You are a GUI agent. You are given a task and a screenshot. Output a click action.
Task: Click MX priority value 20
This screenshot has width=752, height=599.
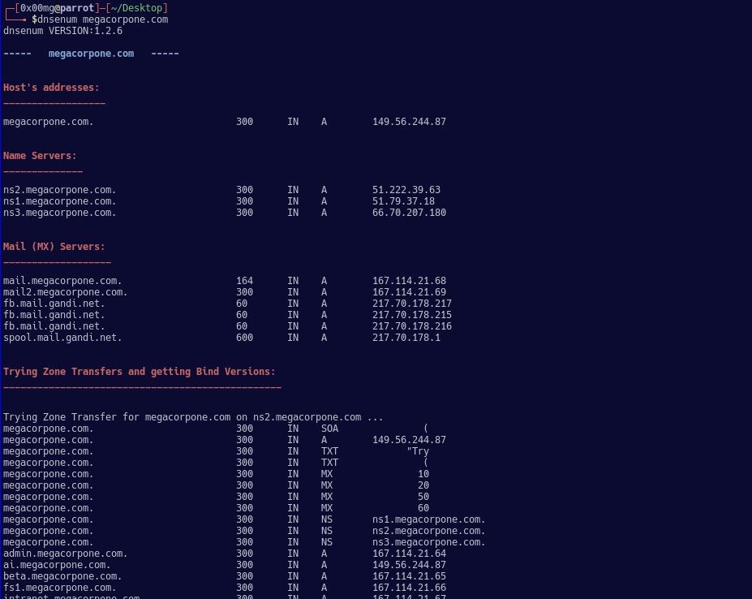click(x=423, y=485)
